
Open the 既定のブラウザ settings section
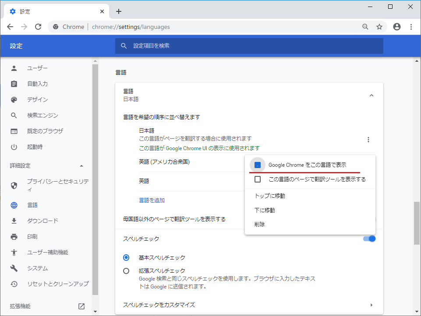click(45, 131)
